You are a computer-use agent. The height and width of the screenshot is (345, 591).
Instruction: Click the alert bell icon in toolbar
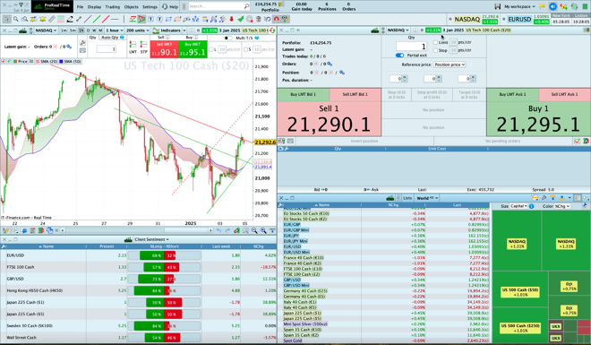pyautogui.click(x=43, y=19)
